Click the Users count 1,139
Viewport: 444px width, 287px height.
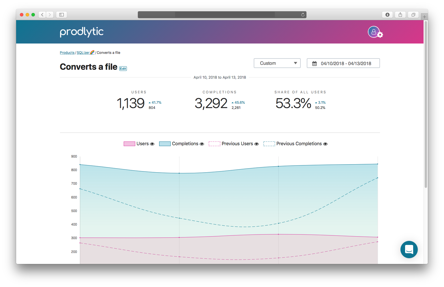pos(131,103)
